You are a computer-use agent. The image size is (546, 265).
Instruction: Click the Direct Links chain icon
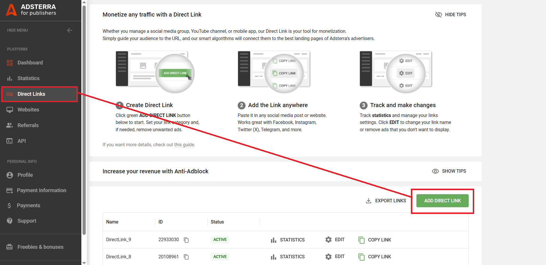[10, 94]
